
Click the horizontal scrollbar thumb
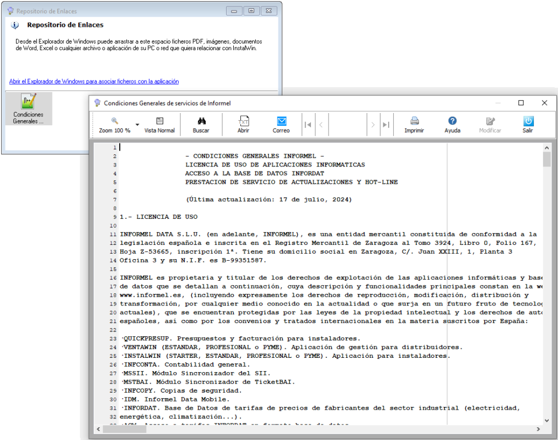point(125,430)
